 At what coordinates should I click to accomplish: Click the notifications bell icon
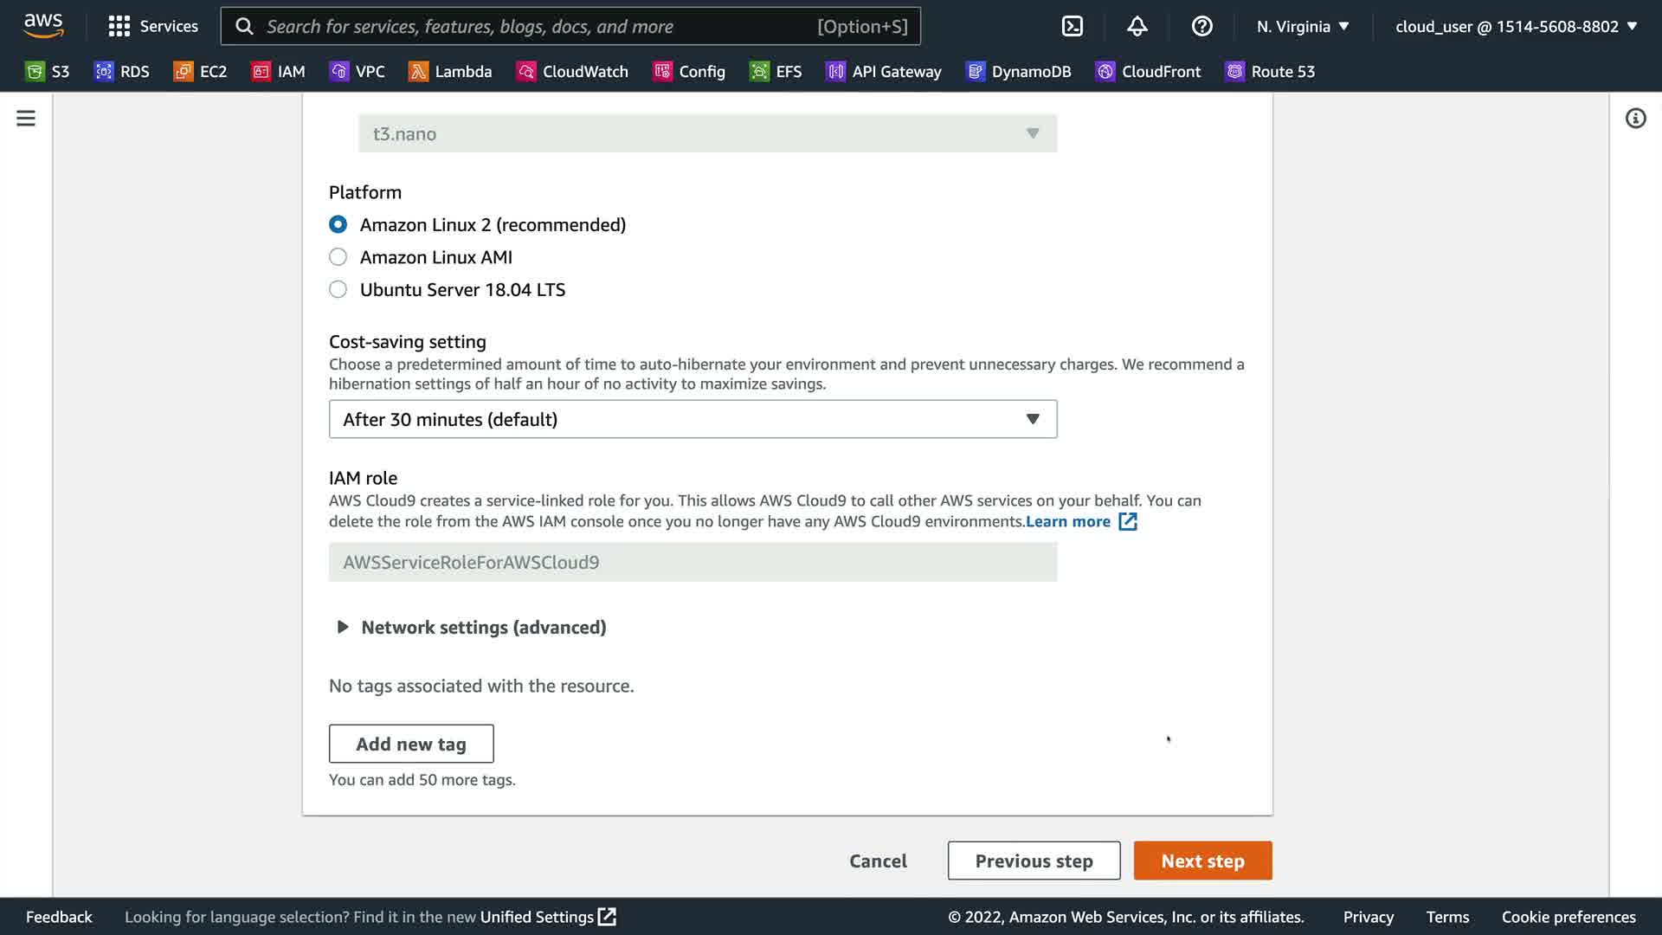(x=1137, y=26)
